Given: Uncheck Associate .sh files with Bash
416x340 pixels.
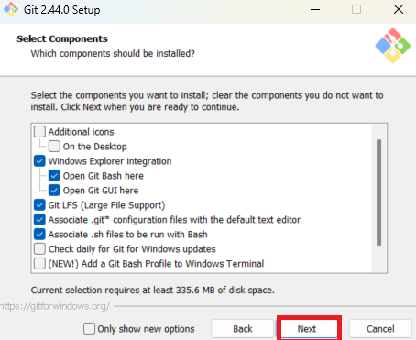Looking at the screenshot, I should pyautogui.click(x=39, y=235).
